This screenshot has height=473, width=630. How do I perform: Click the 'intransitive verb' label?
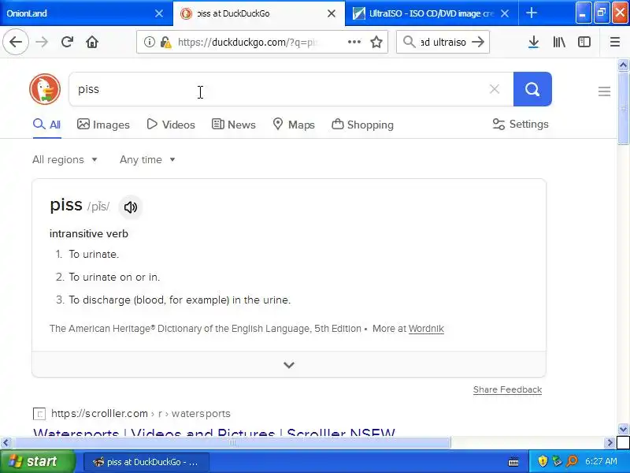tap(89, 233)
